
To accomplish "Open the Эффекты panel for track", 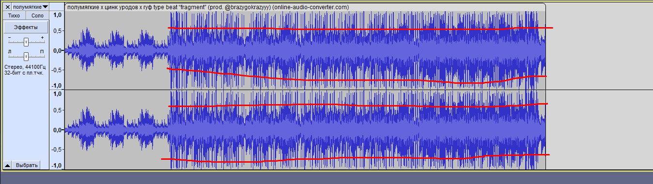I will 26,27.
